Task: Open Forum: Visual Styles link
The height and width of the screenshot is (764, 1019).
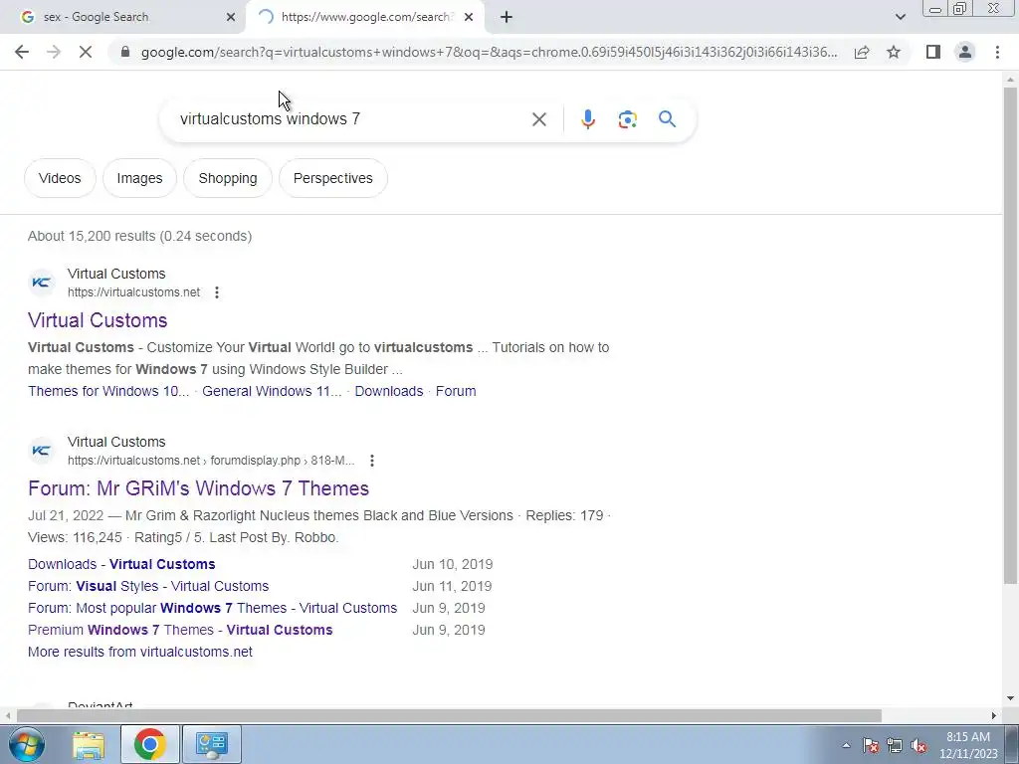Action: [148, 586]
